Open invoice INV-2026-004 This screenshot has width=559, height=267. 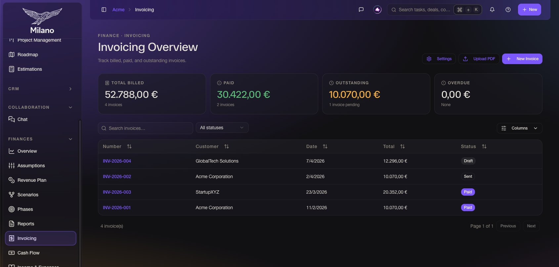tap(117, 161)
